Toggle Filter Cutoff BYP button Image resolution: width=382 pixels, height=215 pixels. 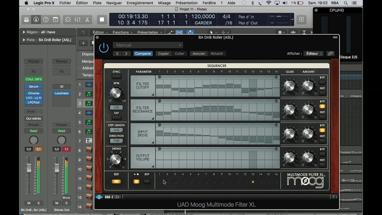[x=322, y=82]
